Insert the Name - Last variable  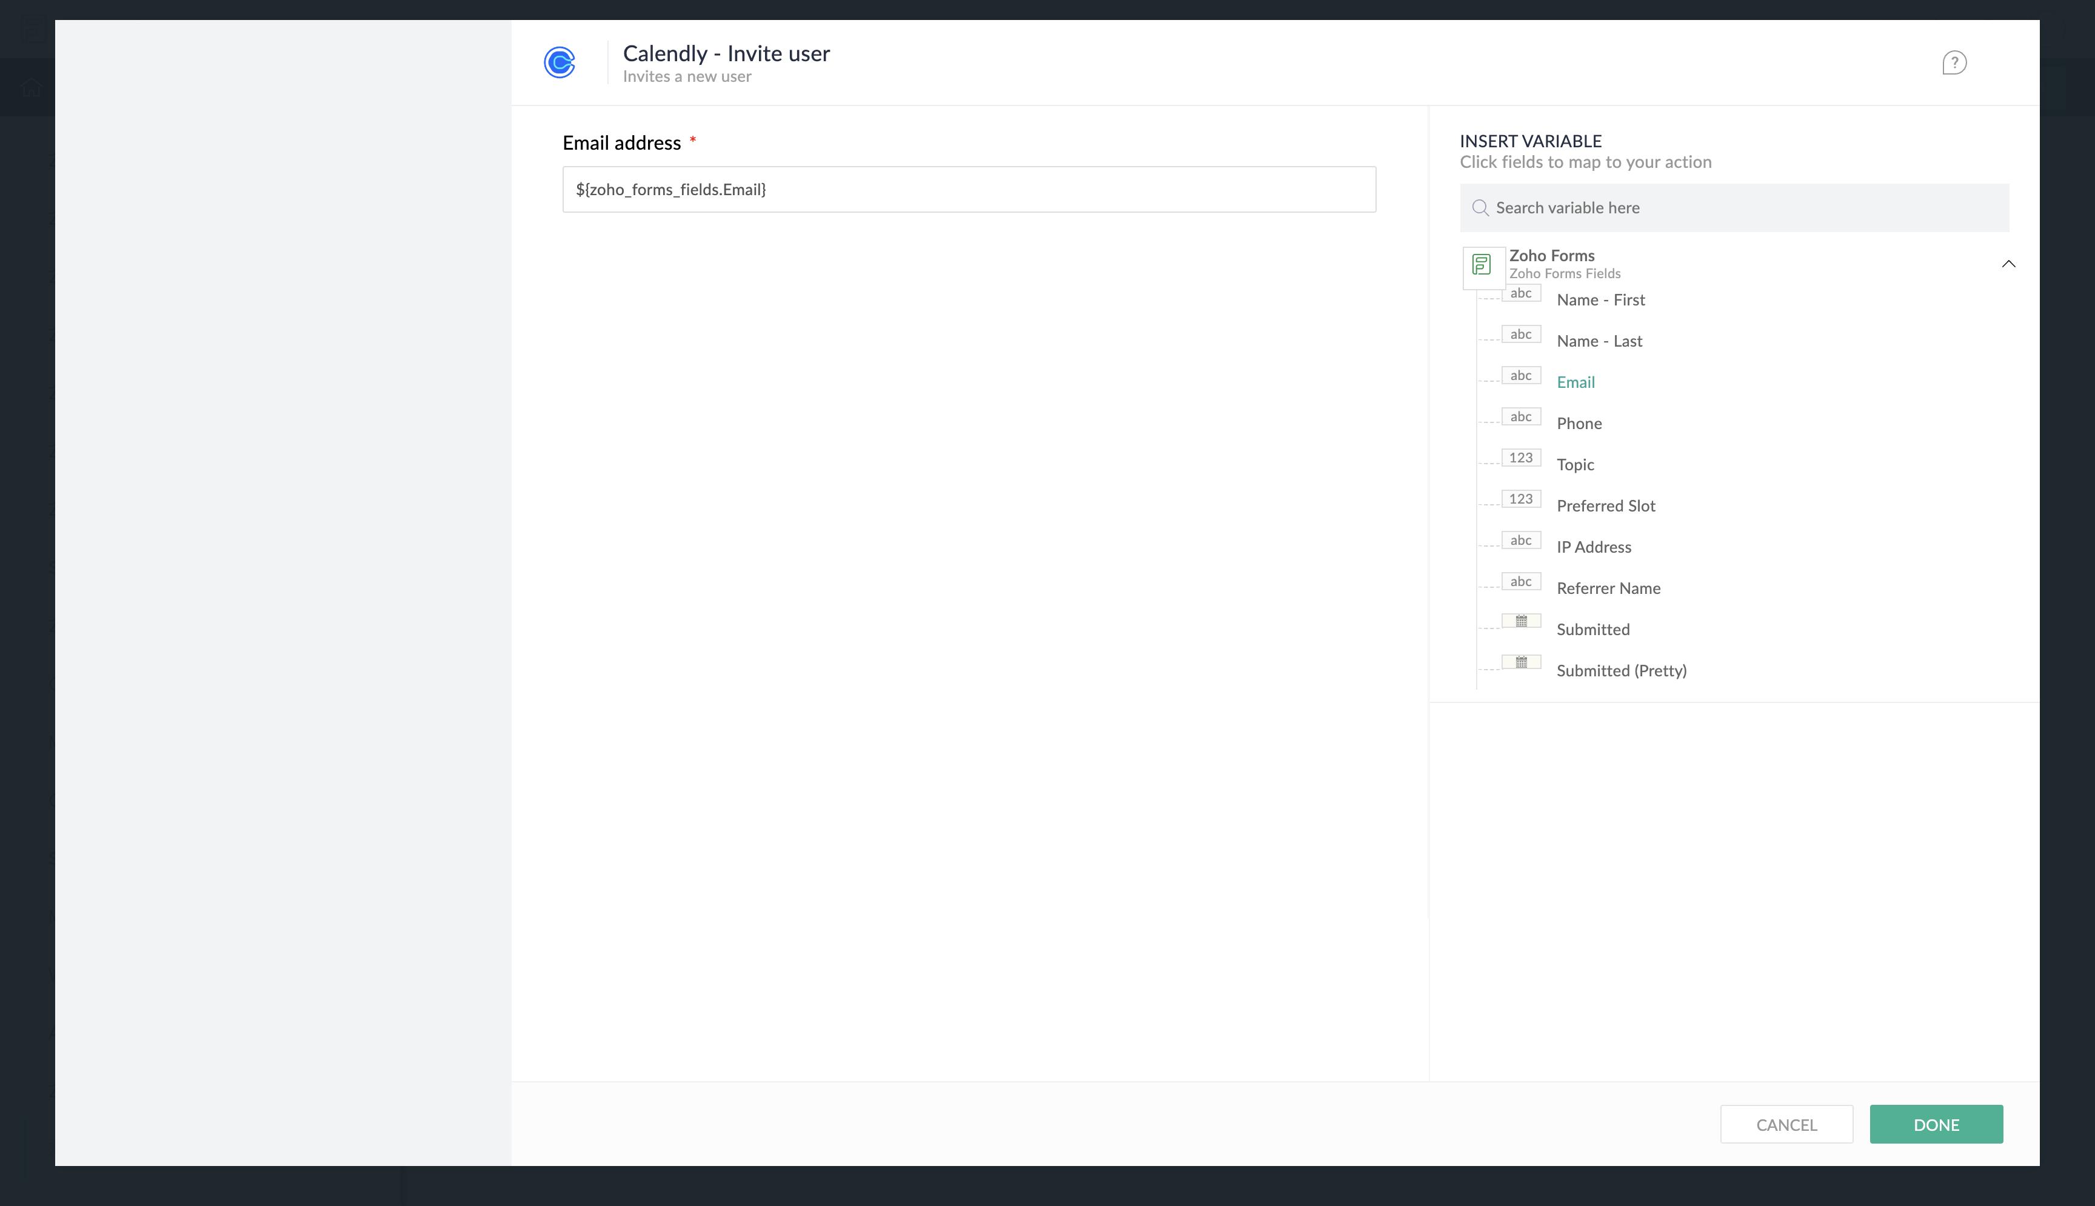1599,341
